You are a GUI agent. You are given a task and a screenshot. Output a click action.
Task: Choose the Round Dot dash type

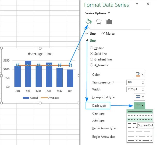coord(140,116)
